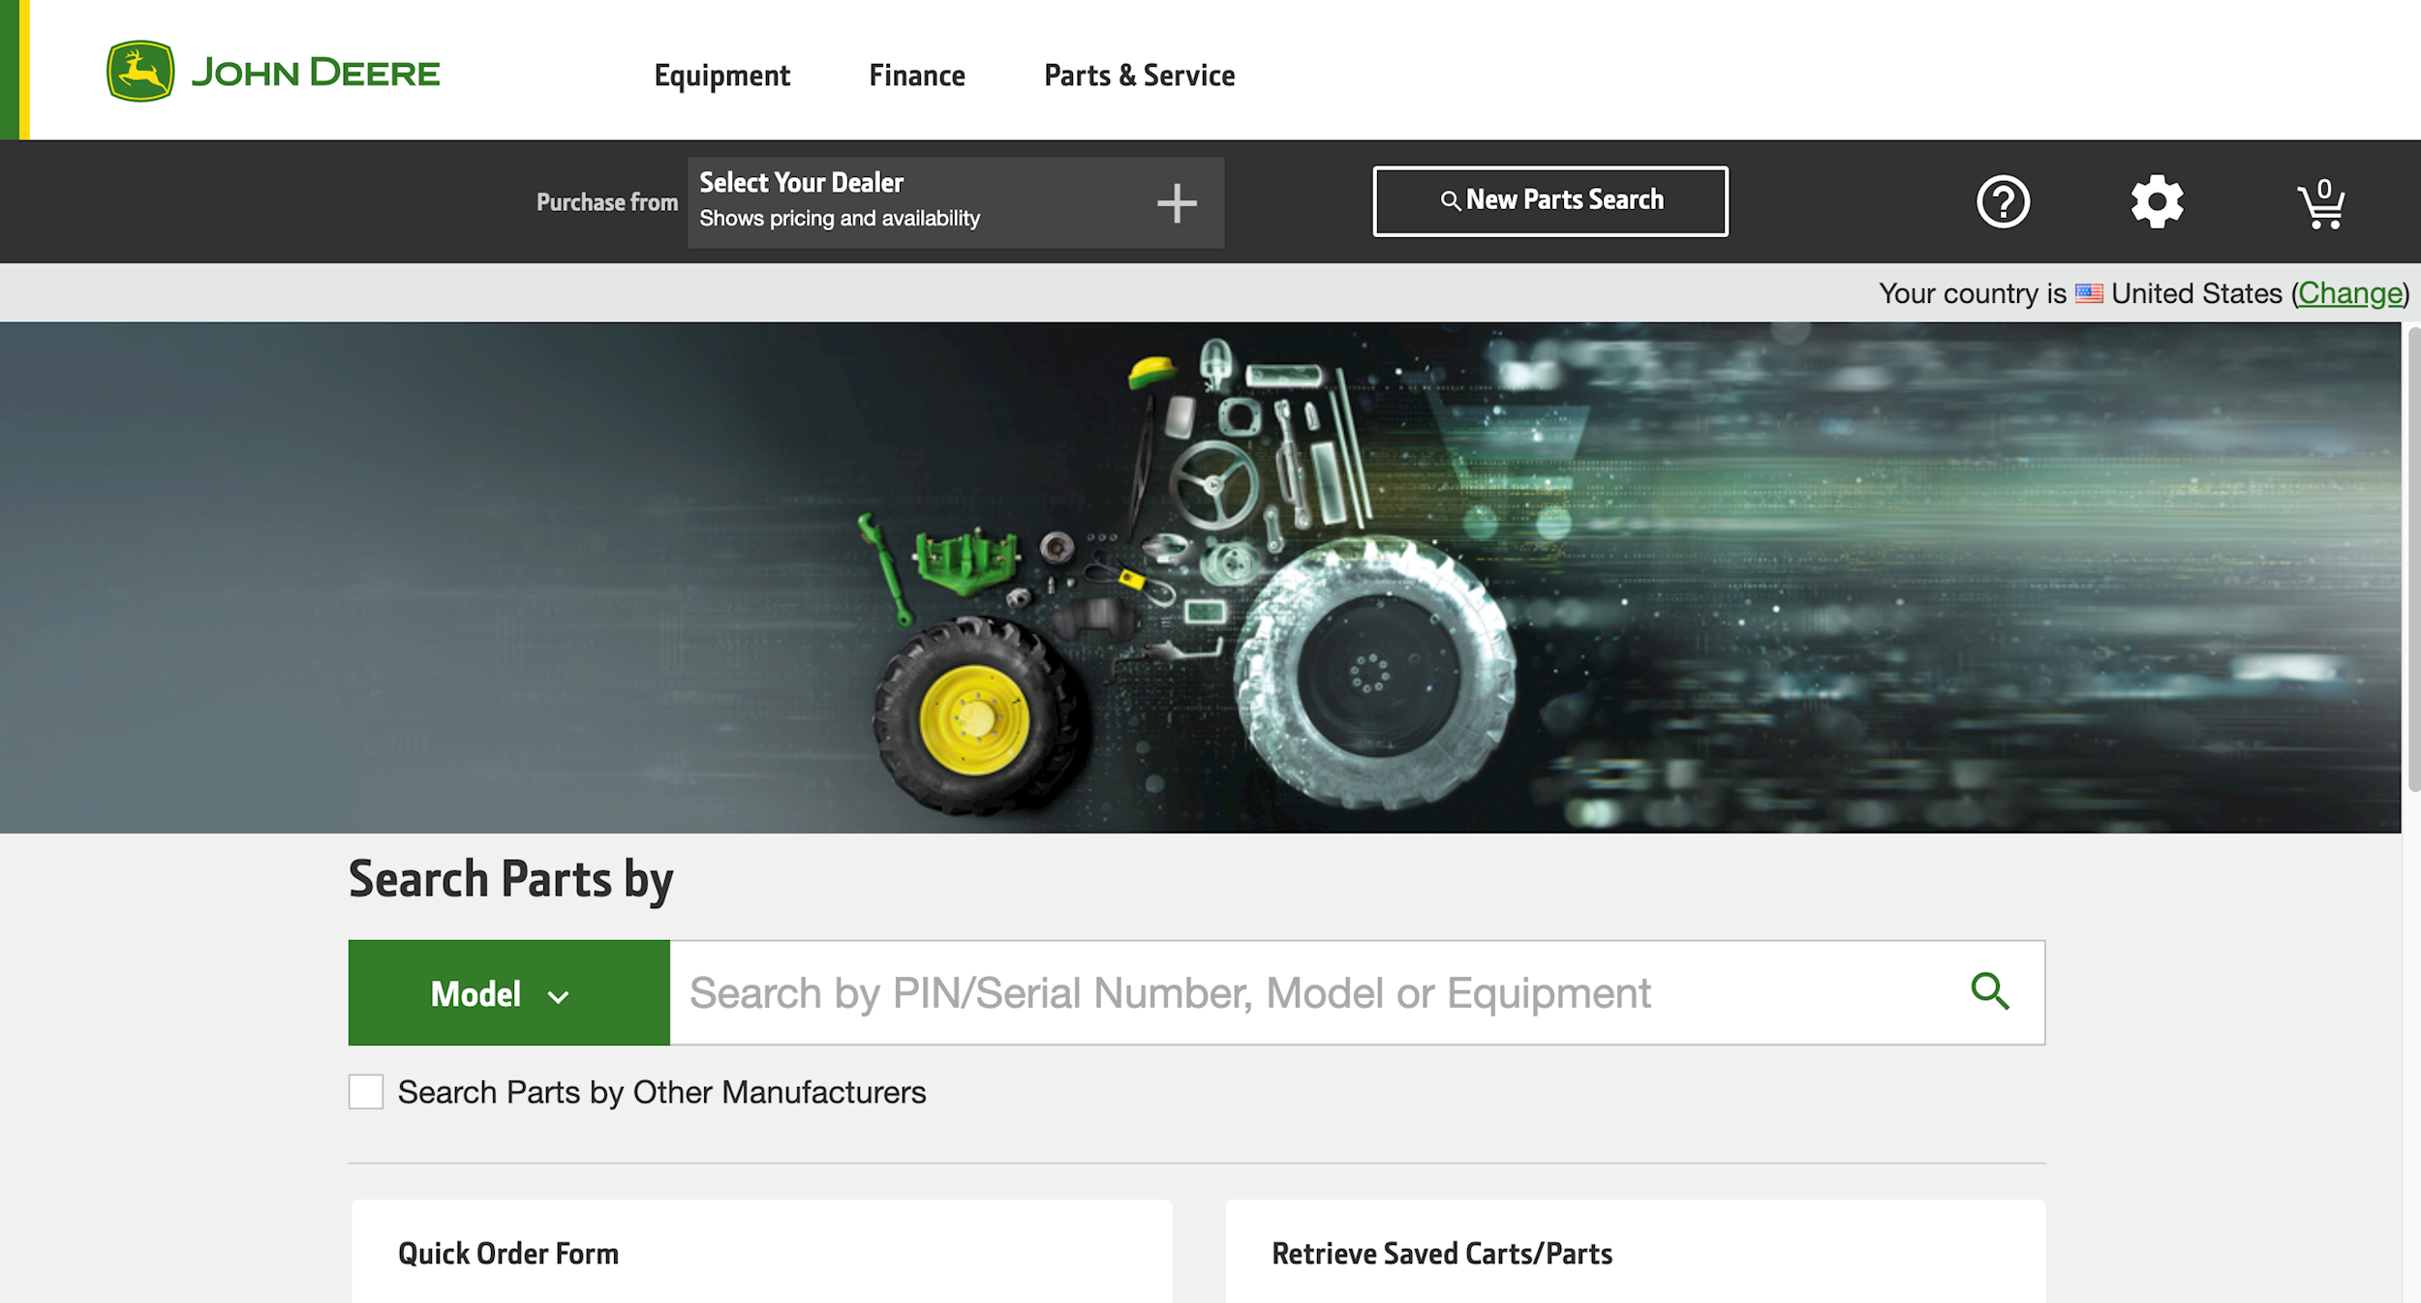2421x1303 pixels.
Task: Click the green magnifier search icon
Action: (x=1990, y=992)
